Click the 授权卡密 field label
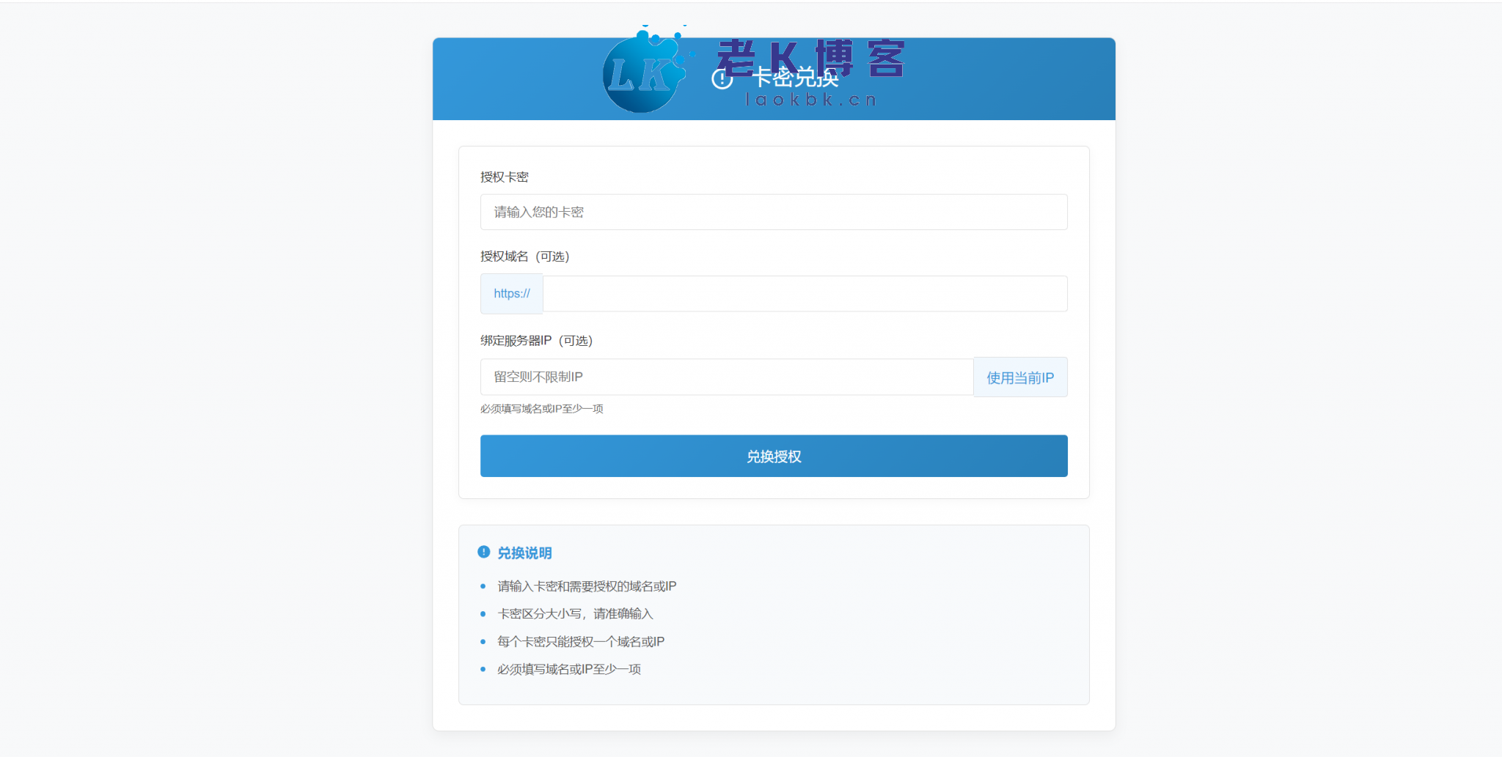 tap(505, 177)
